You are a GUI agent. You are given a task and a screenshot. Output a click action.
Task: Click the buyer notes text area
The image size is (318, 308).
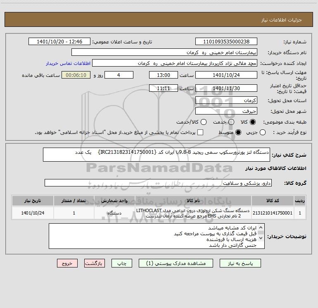point(157,236)
